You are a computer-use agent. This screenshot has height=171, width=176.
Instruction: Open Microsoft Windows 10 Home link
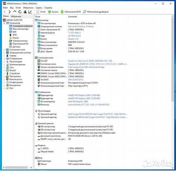click(81, 27)
